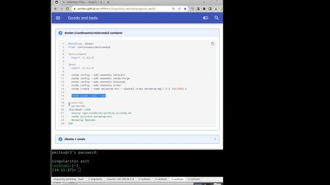The image size is (330, 185).
Task: Toggle the color scheme switch in the header
Action: coord(206,18)
